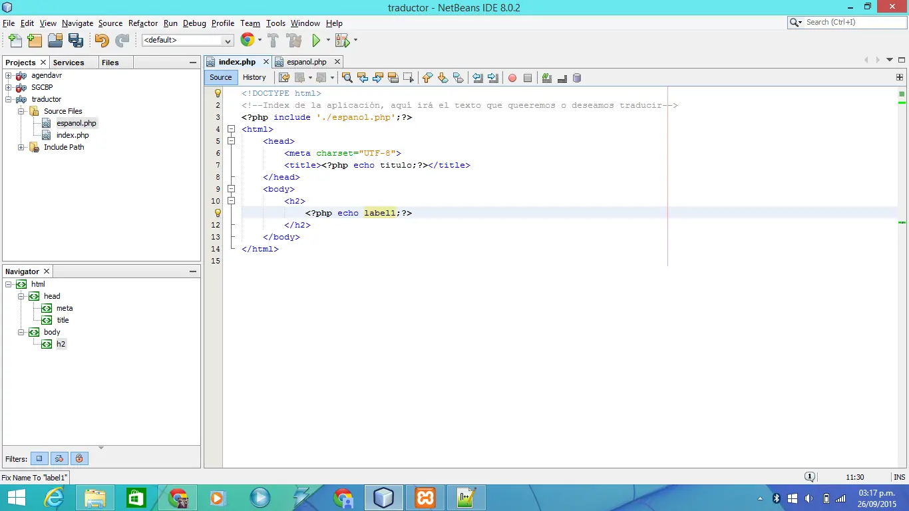The image size is (909, 511).
Task: Toggle the first Navigator filter button
Action: pyautogui.click(x=39, y=458)
